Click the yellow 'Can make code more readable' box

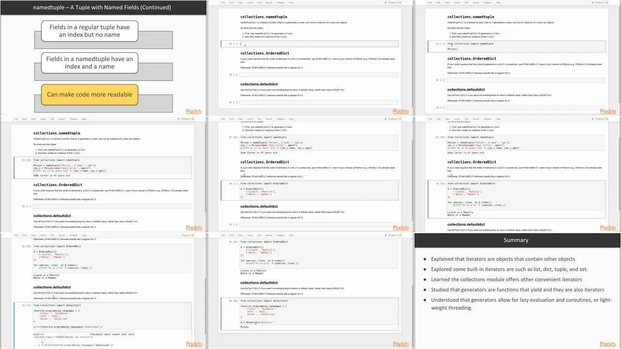point(90,95)
